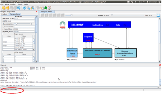165x96 pixels.
Task: Click the Time slider handle
Action: (112, 15)
